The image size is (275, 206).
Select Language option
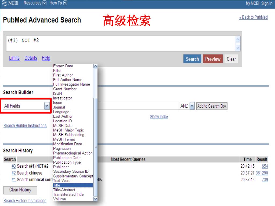(x=73, y=112)
